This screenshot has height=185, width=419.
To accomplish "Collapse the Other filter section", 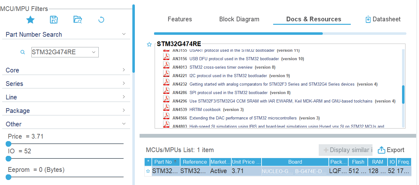I will point(124,124).
